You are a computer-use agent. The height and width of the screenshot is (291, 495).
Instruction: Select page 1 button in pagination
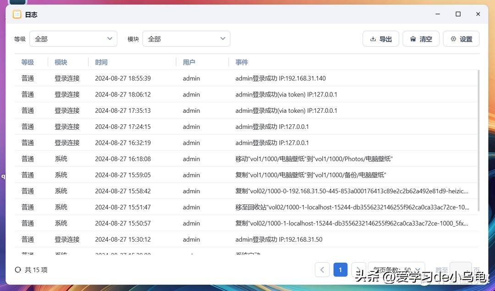pyautogui.click(x=340, y=270)
